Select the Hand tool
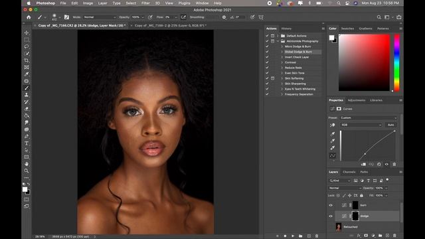425x239 pixels. [x=27, y=164]
